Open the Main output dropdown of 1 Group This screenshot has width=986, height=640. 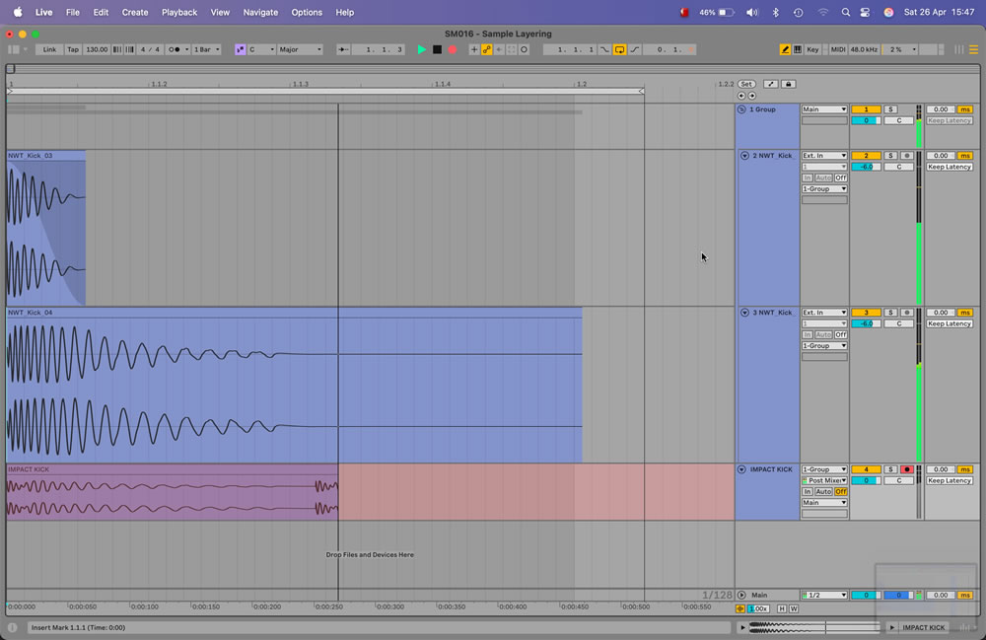point(824,109)
